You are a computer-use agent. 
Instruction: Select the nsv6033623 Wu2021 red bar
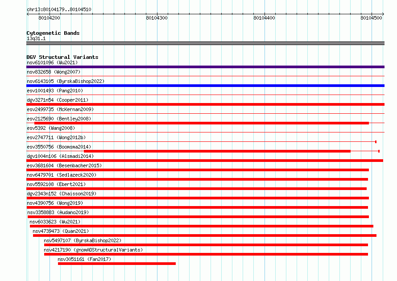point(202,226)
